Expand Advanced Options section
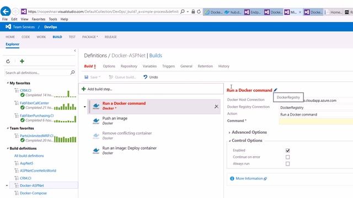This screenshot has width=353, height=198. [229, 133]
